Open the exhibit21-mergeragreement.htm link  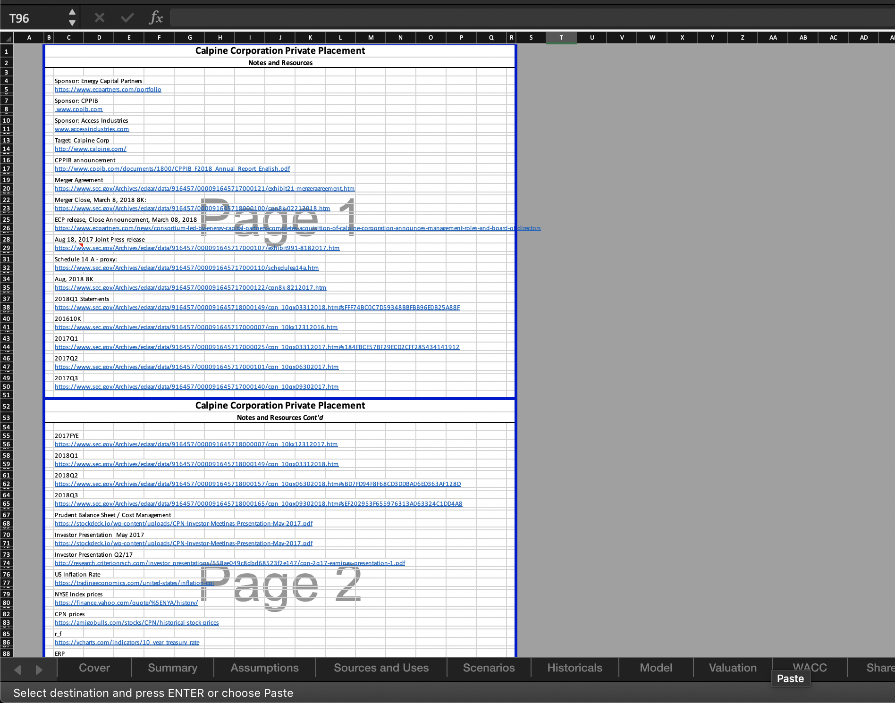pos(204,189)
